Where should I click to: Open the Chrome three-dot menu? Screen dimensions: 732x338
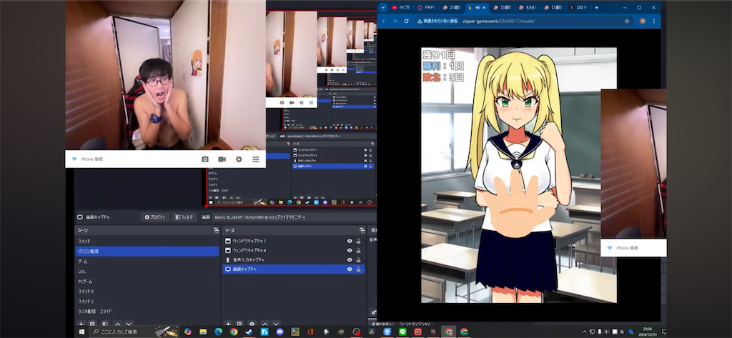653,21
